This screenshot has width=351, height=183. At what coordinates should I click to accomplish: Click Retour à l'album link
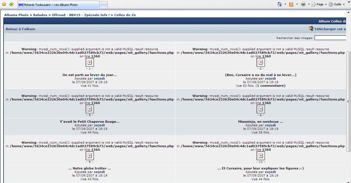pos(21,29)
